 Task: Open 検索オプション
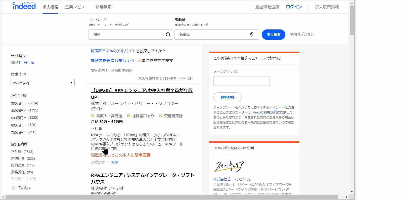(302, 34)
